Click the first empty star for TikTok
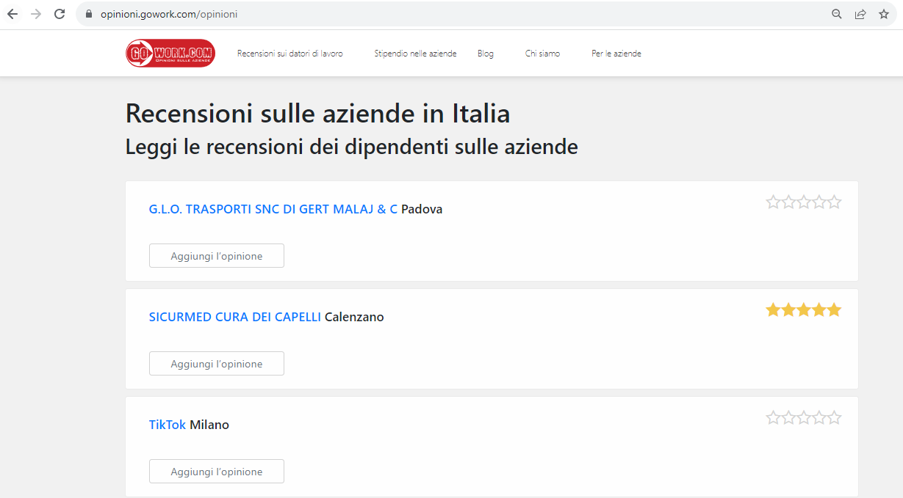 tap(773, 417)
